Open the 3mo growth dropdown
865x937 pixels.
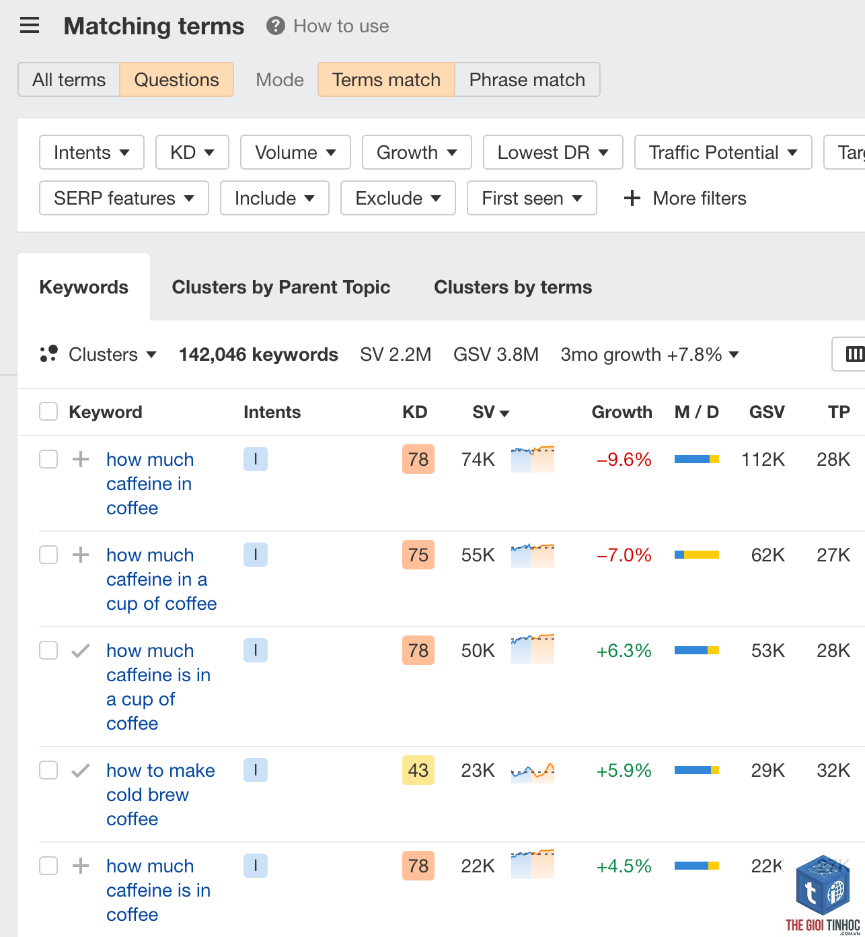(x=650, y=354)
